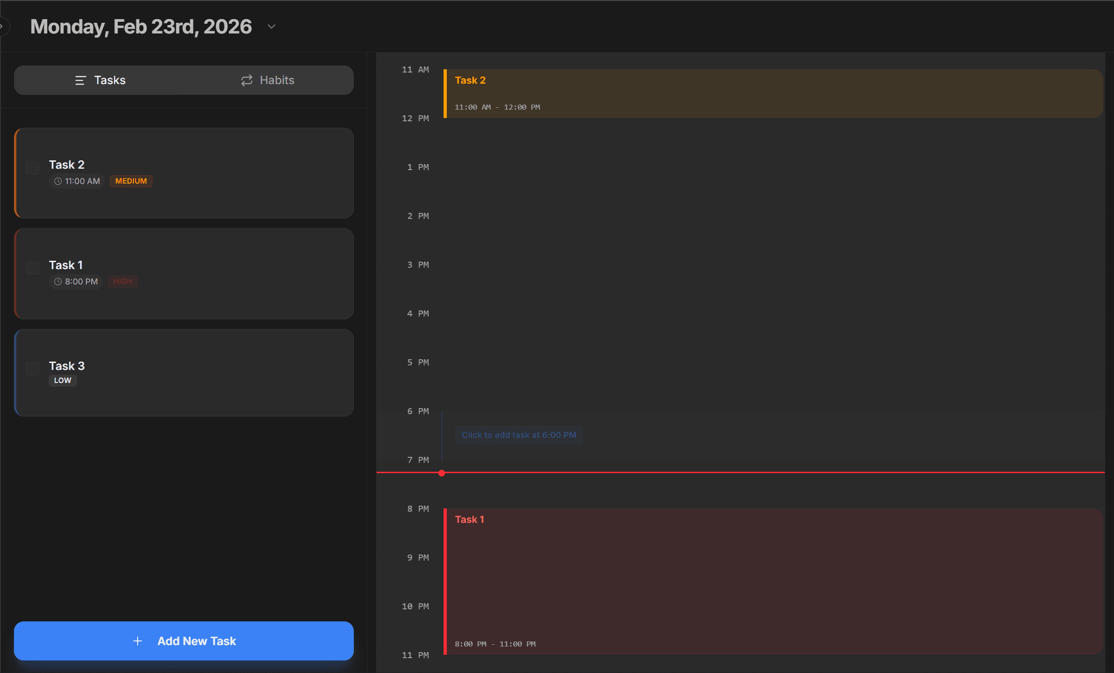1114x673 pixels.
Task: Click the red current-time indicator dot
Action: 442,473
